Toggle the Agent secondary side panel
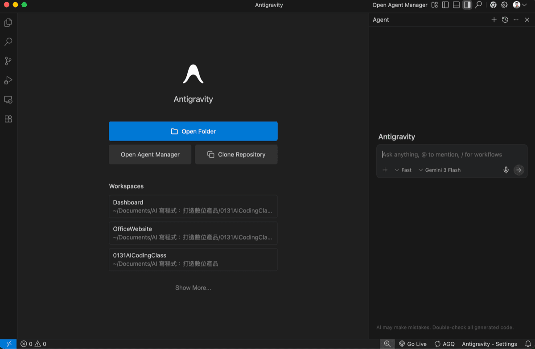This screenshot has width=535, height=349. [x=467, y=5]
